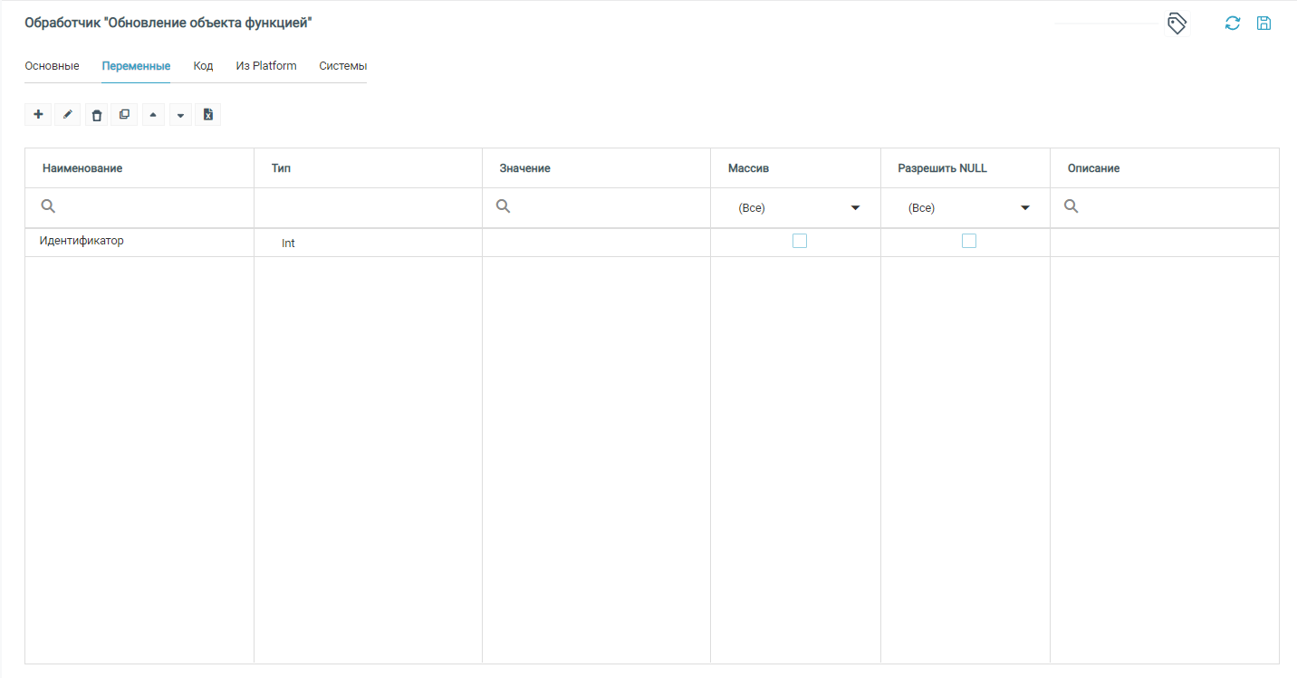Click the add variable plus icon
Image resolution: width=1297 pixels, height=678 pixels.
coord(38,115)
